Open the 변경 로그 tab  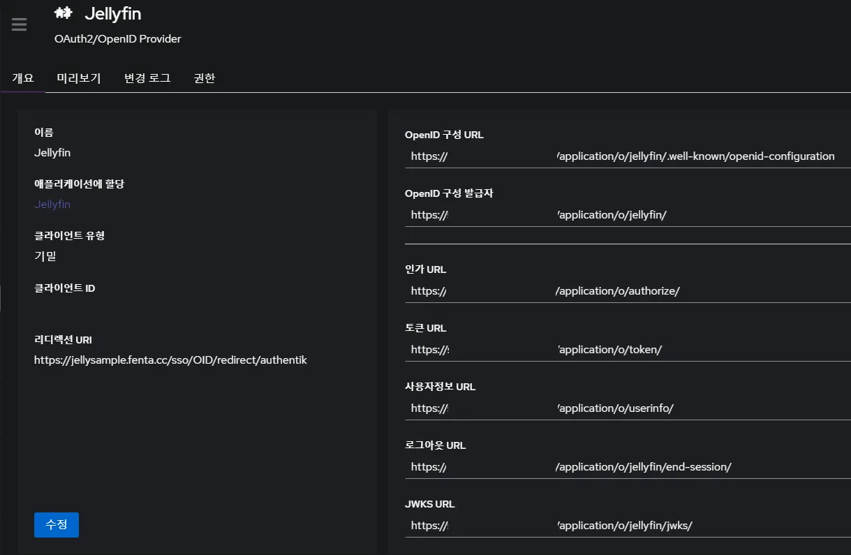[146, 77]
